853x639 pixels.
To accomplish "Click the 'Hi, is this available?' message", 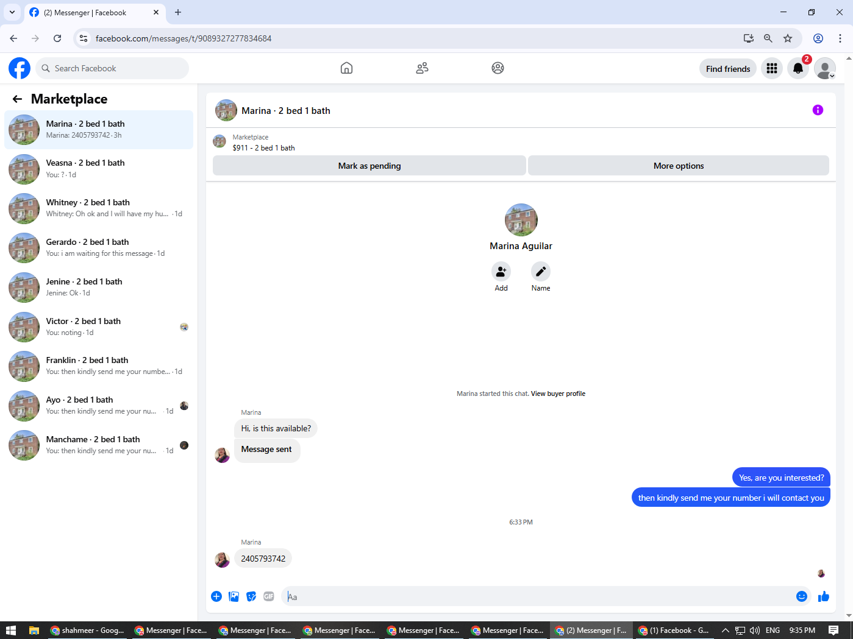I will tap(276, 428).
